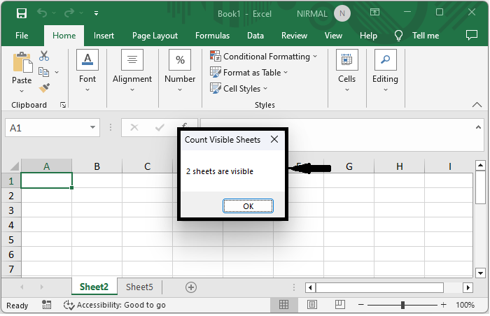Click previous sheet navigation arrow
The height and width of the screenshot is (316, 490).
pos(22,287)
